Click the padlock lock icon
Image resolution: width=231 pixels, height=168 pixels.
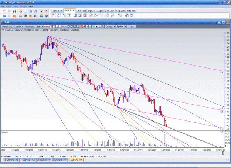[41, 11]
